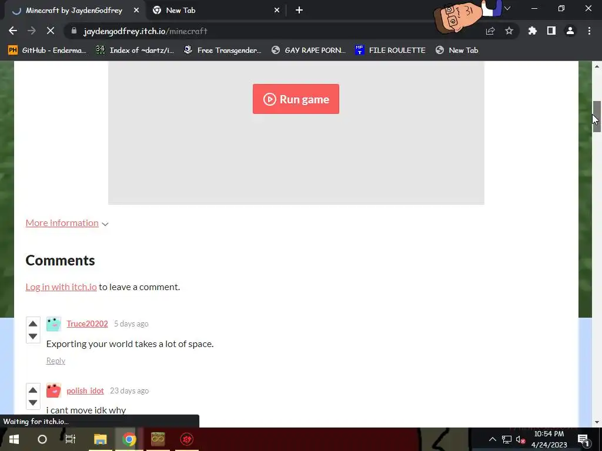Click the browser Forward arrow
This screenshot has width=602, height=451.
point(32,31)
